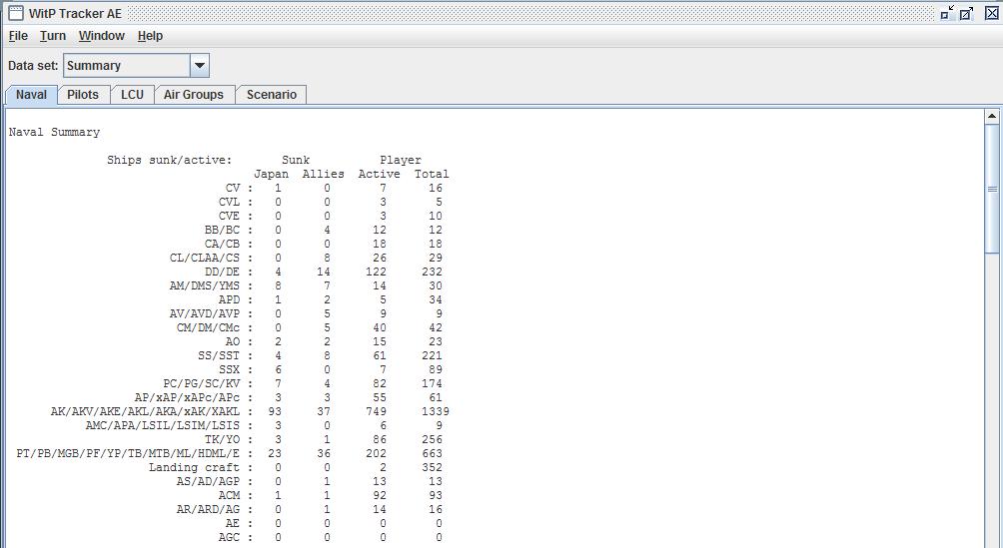Click the WitP Tracker AE window icon
1003x548 pixels.
point(15,13)
